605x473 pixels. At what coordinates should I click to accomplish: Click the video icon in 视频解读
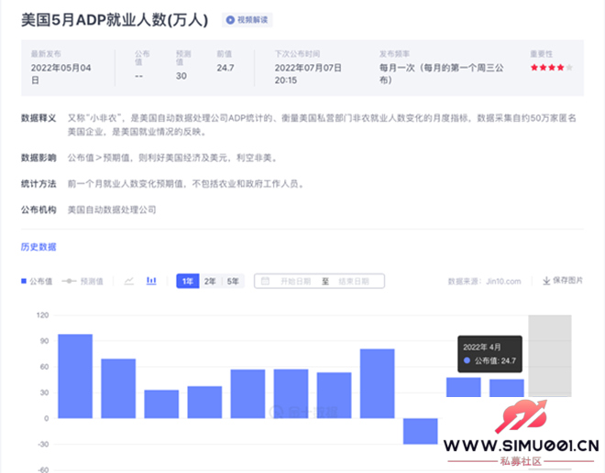tap(230, 19)
